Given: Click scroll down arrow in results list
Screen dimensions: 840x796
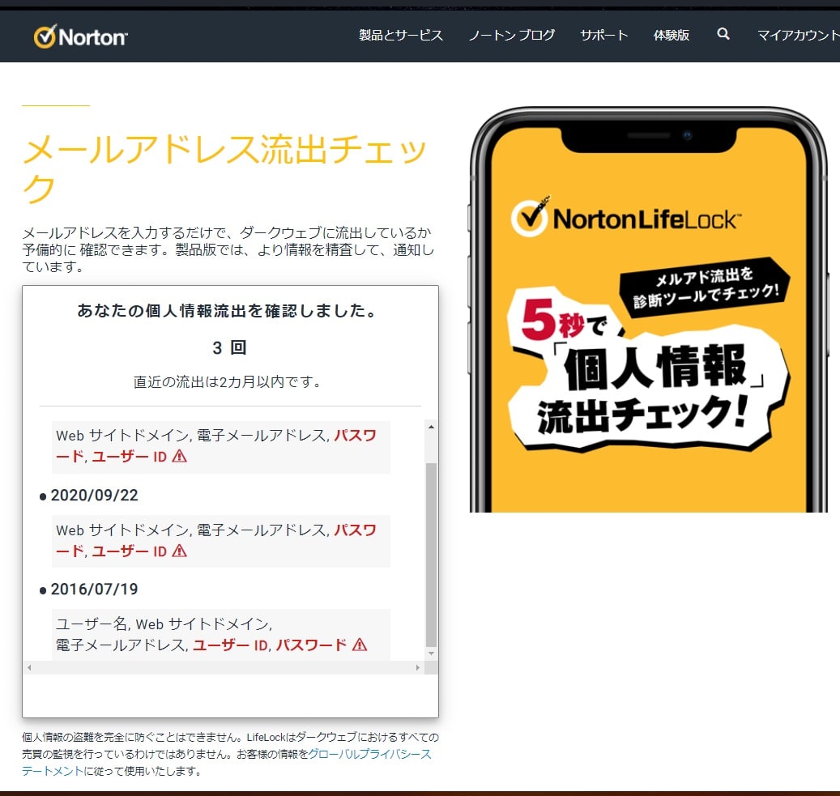Looking at the screenshot, I should coord(431,654).
